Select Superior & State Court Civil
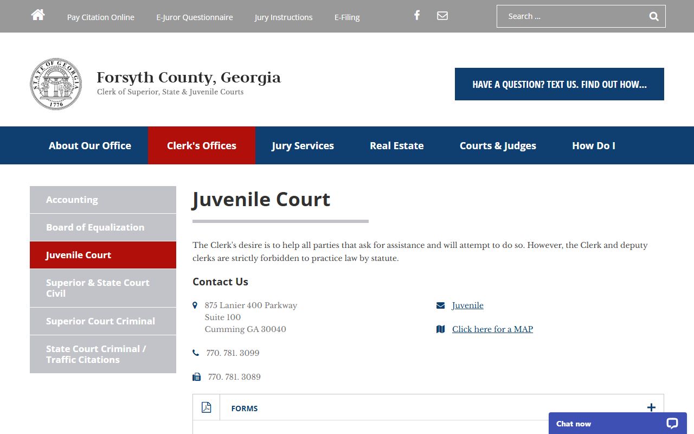This screenshot has height=434, width=694. 103,288
